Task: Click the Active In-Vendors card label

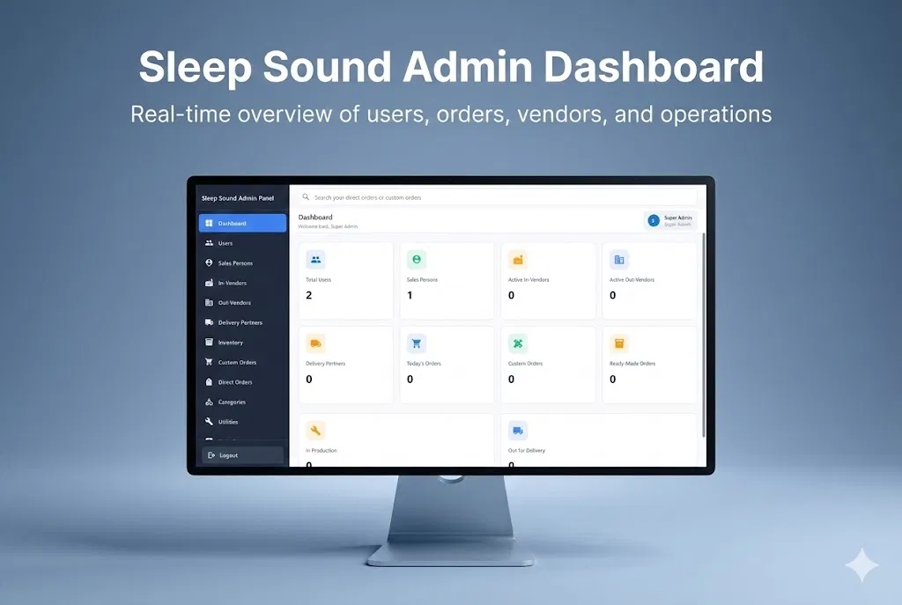Action: [x=529, y=279]
